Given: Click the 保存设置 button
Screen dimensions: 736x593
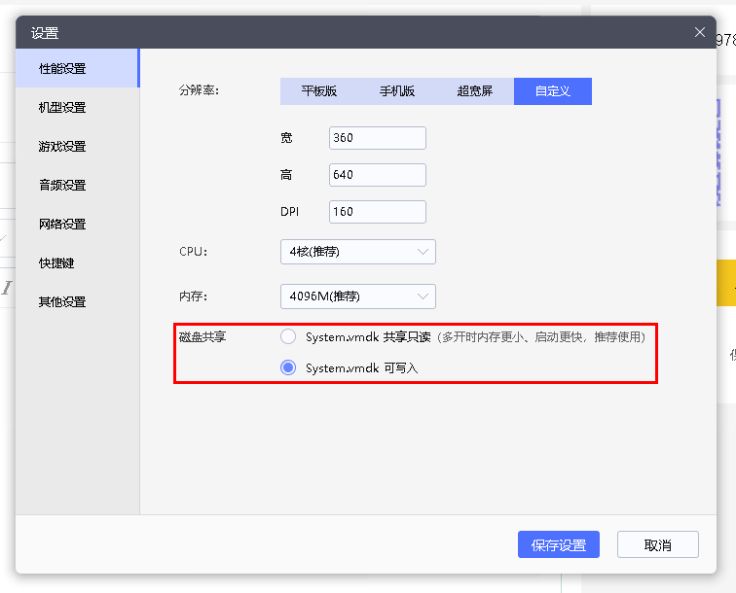Looking at the screenshot, I should coord(559,545).
